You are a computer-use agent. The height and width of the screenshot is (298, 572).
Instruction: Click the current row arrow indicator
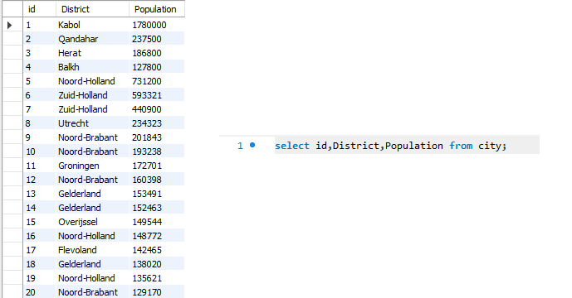(x=9, y=25)
